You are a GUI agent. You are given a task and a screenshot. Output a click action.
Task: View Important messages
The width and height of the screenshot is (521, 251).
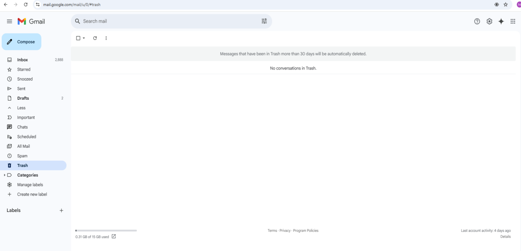point(33,117)
